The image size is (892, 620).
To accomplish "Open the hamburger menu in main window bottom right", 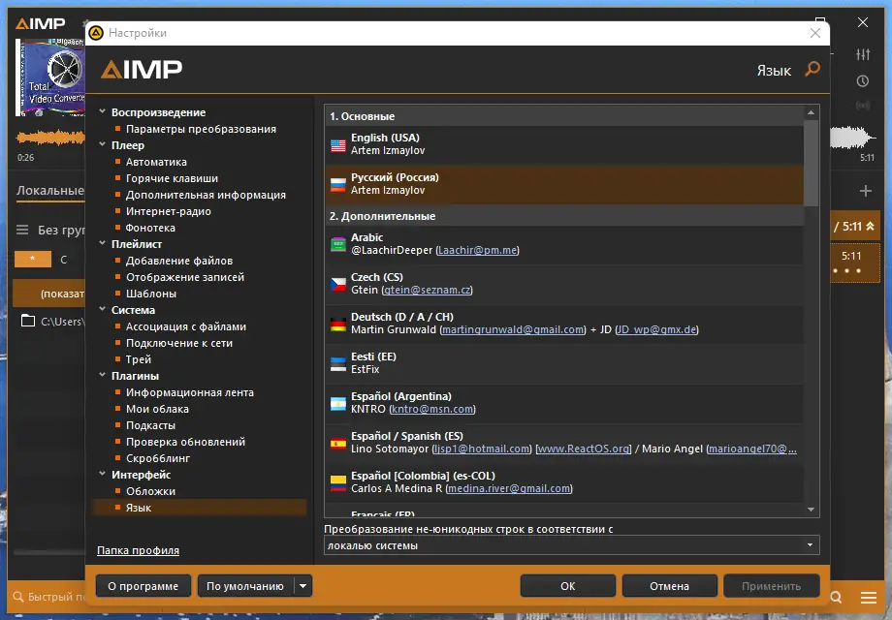I will click(868, 598).
